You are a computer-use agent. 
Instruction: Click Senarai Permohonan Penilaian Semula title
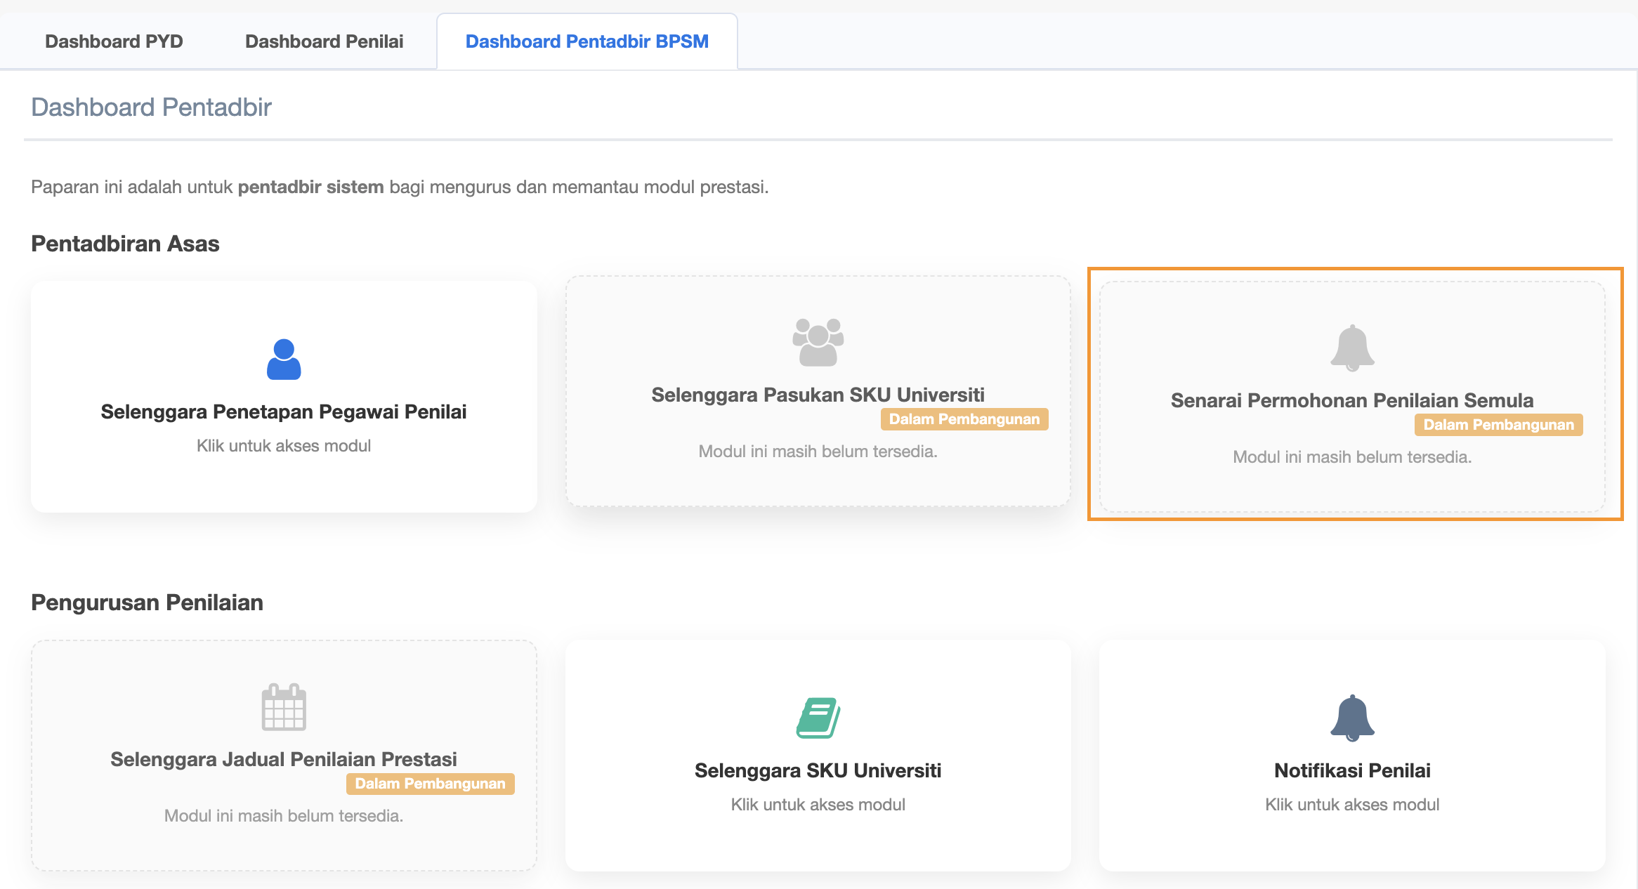pos(1352,400)
